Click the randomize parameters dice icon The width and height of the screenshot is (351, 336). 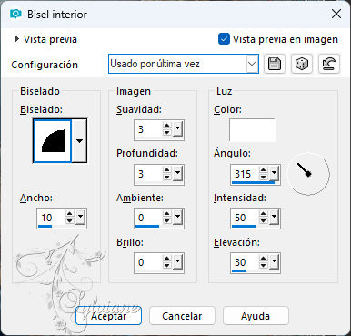(x=302, y=64)
